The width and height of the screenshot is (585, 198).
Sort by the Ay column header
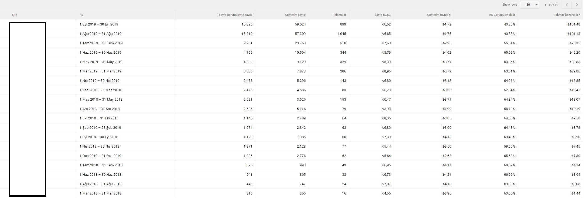coord(81,15)
